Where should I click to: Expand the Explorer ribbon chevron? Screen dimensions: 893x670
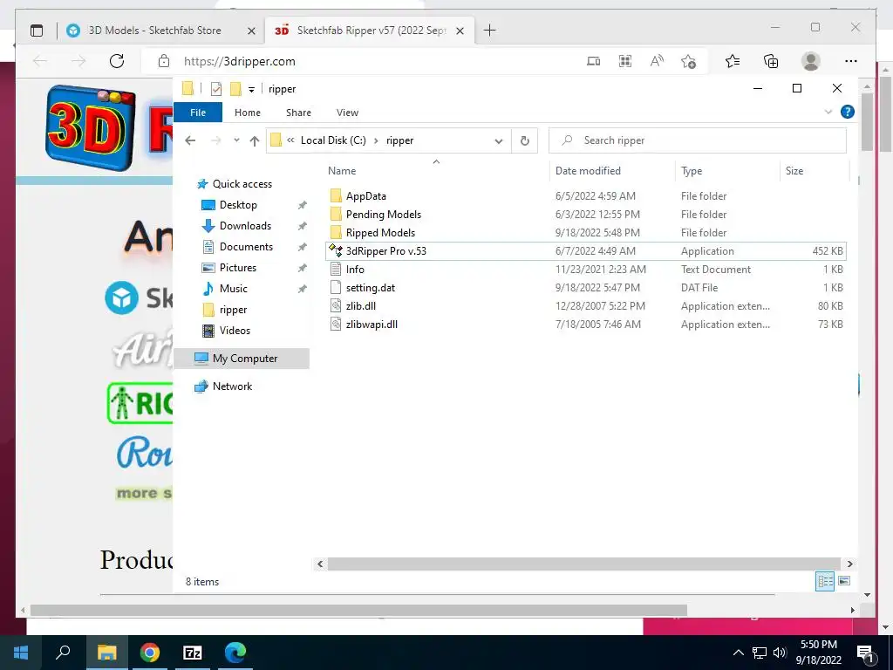[828, 112]
